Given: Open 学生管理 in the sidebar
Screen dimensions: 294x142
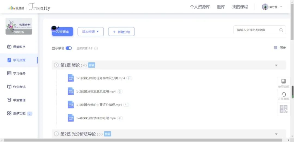Looking at the screenshot, I should pos(19,100).
